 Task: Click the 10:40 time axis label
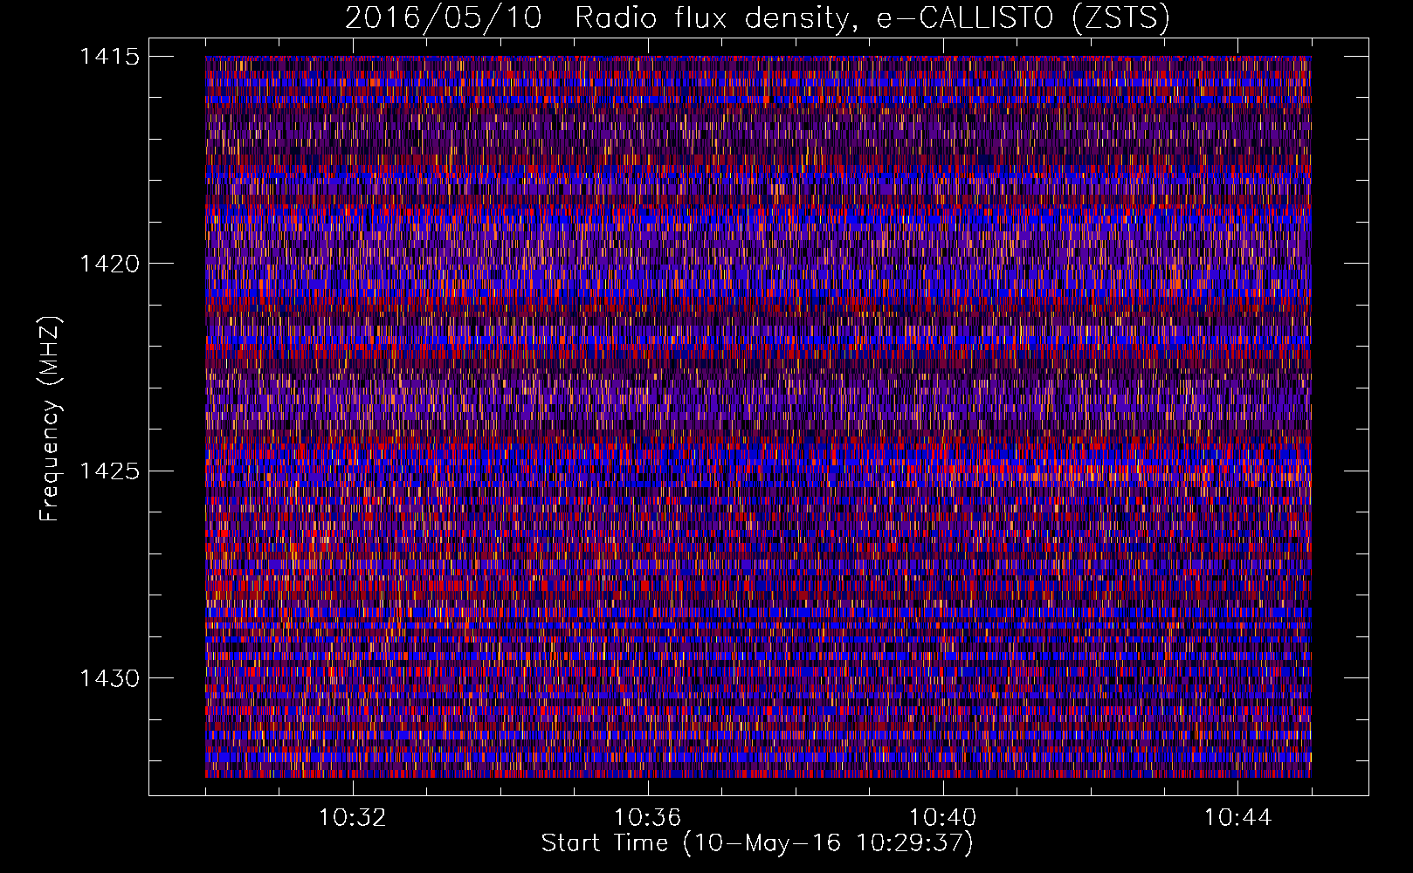coord(943,818)
